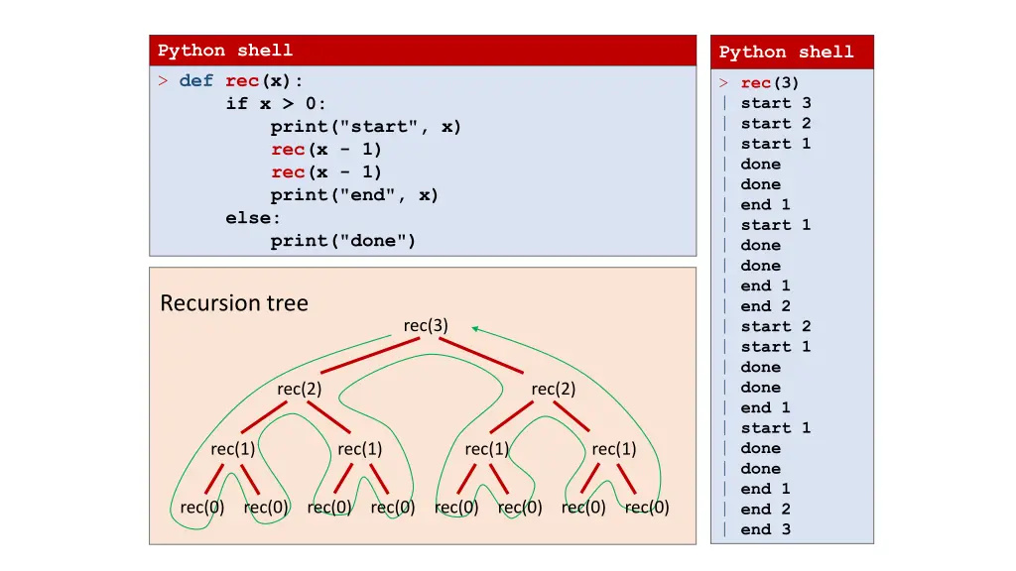Click the 'Python shell' title above output listing
Image resolution: width=1016 pixels, height=571 pixels.
786,52
